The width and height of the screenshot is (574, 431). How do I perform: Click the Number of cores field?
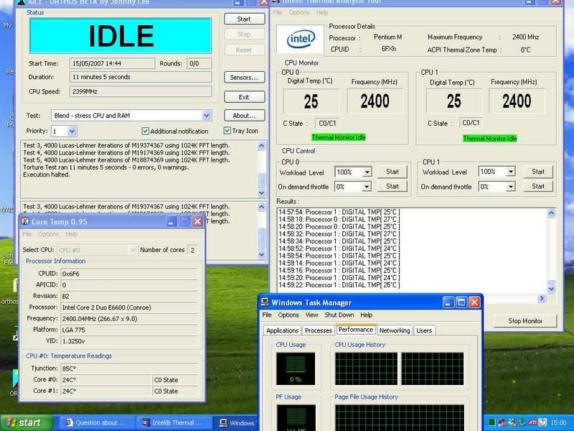click(x=192, y=250)
